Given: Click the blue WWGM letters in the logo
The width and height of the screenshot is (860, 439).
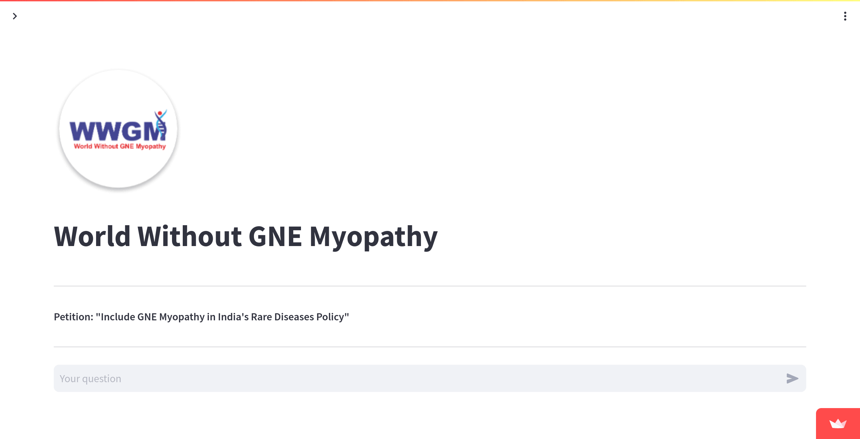Looking at the screenshot, I should point(111,131).
